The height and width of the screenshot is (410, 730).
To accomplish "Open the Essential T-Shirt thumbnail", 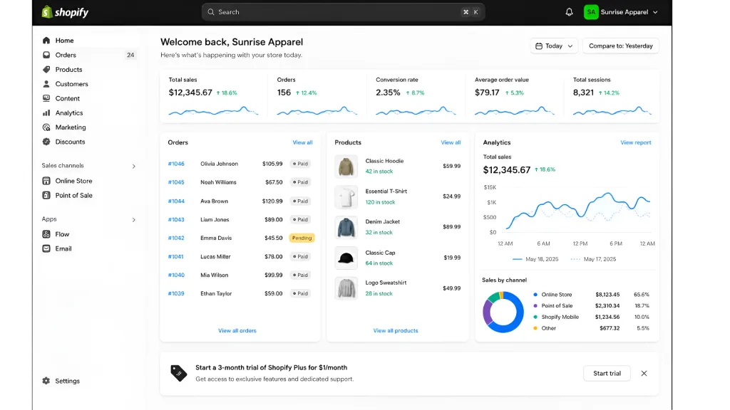I will pyautogui.click(x=346, y=196).
